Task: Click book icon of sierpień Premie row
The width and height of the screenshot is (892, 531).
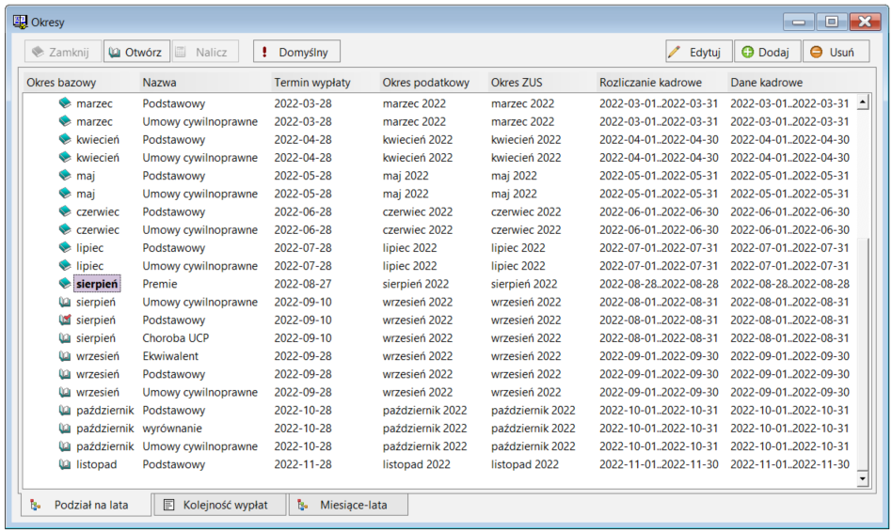Action: (x=66, y=284)
